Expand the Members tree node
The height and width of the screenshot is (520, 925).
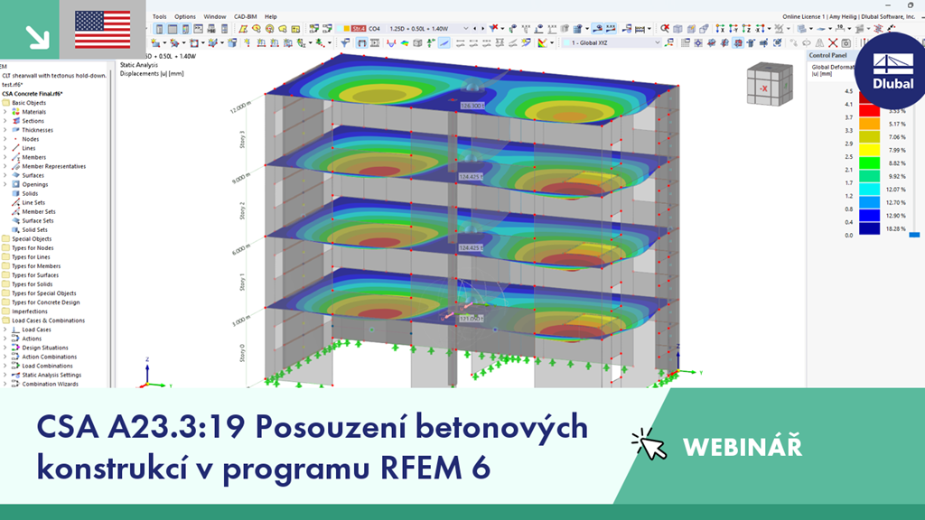pyautogui.click(x=5, y=157)
